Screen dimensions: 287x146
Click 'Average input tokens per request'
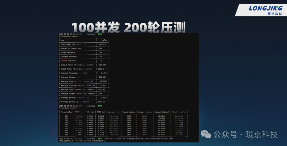coord(77,89)
